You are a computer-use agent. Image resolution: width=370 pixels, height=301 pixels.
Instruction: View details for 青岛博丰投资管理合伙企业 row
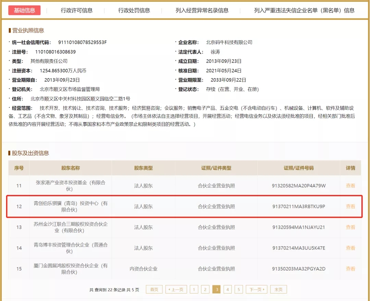(x=350, y=248)
